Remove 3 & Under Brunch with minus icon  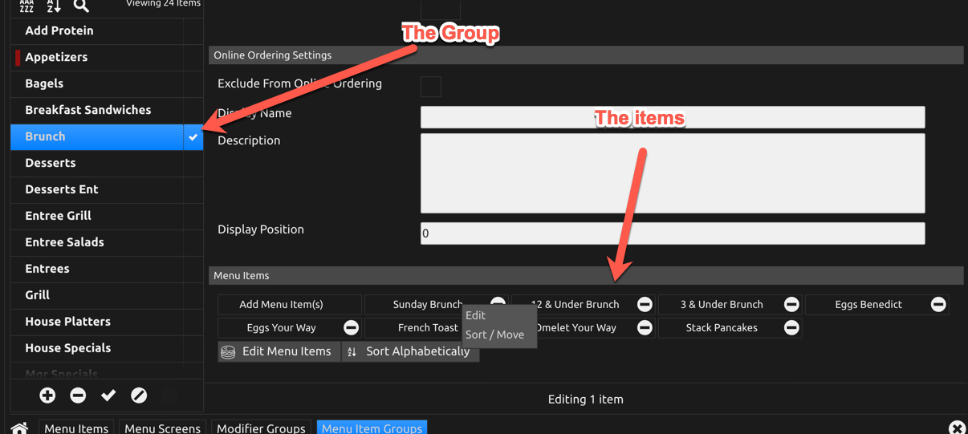click(x=791, y=305)
